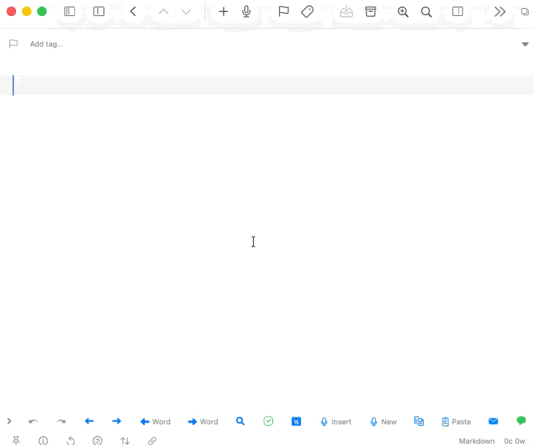
Task: Toggle the pin icon in status bar
Action: (16, 440)
